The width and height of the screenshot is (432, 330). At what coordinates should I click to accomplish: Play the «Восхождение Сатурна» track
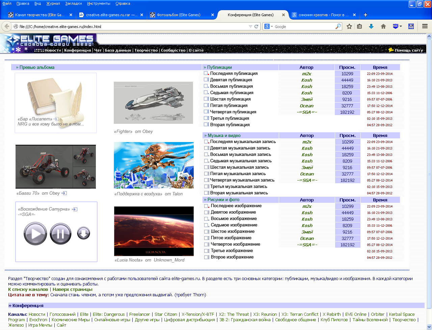[35, 233]
